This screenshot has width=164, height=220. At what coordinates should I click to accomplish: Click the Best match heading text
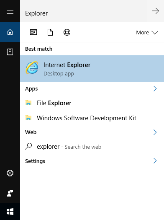point(39,49)
